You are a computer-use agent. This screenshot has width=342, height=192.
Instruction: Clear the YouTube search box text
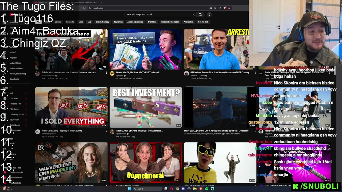194,14
